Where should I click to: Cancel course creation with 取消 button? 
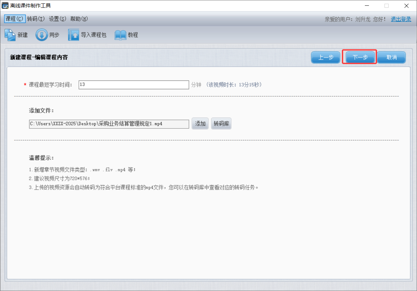[391, 57]
